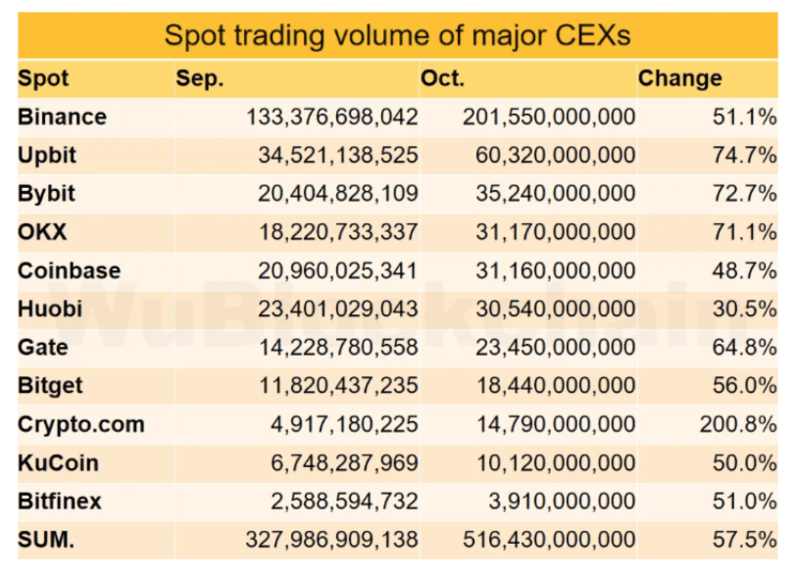Click the 'Sep.' column header

click(200, 78)
